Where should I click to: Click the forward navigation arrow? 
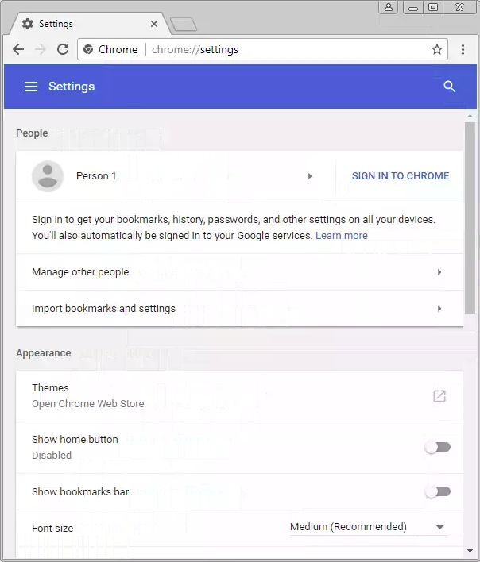(x=41, y=49)
